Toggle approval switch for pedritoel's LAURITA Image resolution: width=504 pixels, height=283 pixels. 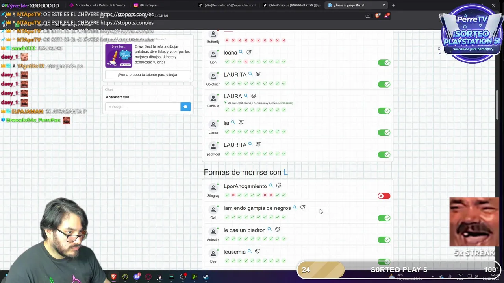[384, 154]
